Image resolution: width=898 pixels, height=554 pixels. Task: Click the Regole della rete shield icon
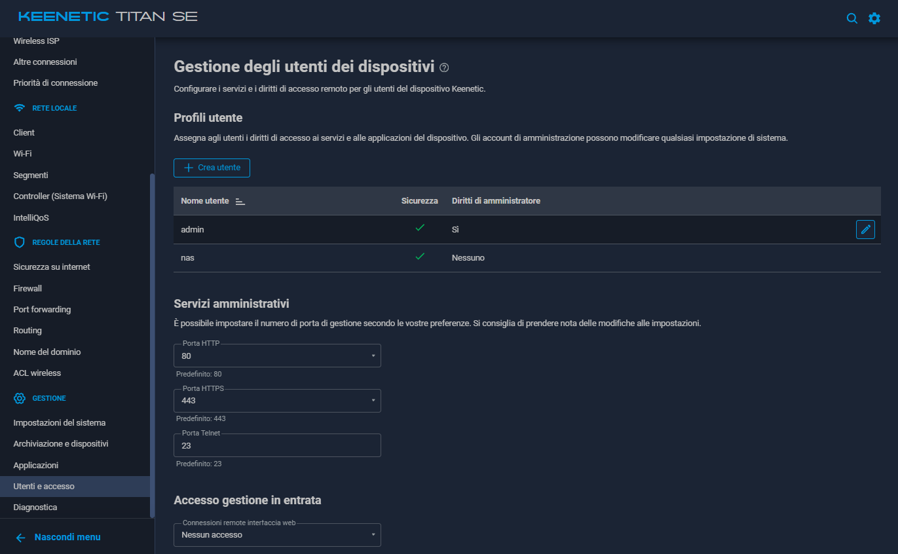point(20,242)
